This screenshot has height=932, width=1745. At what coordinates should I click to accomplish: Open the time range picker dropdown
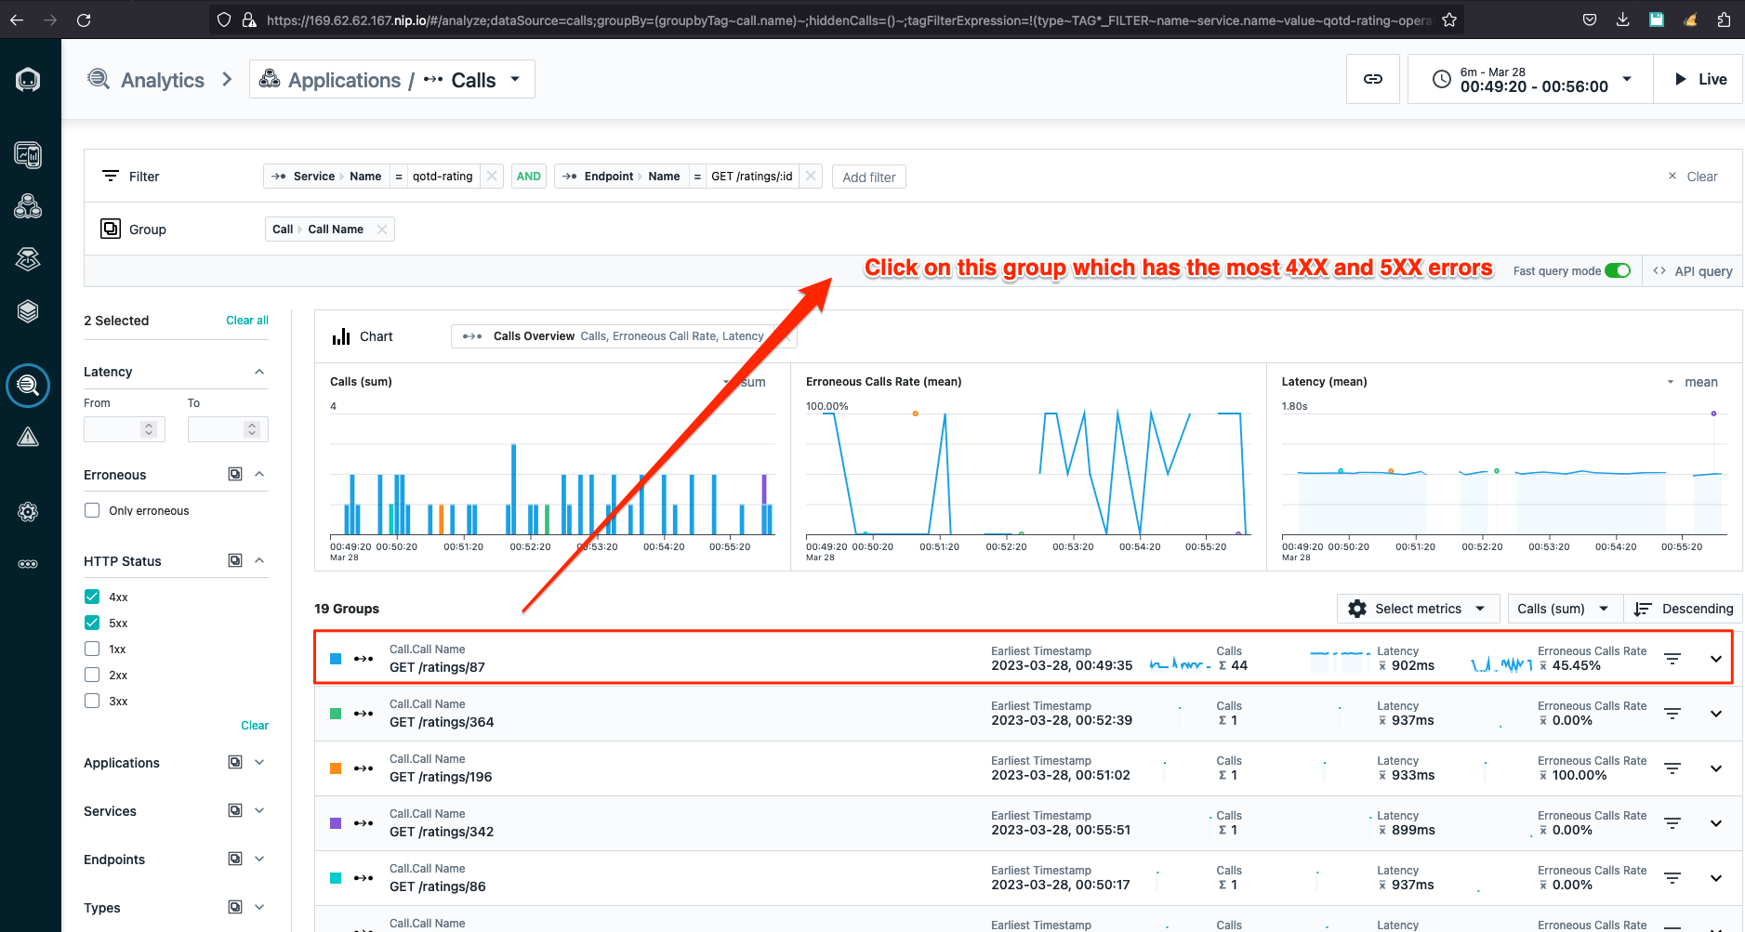tap(1530, 79)
